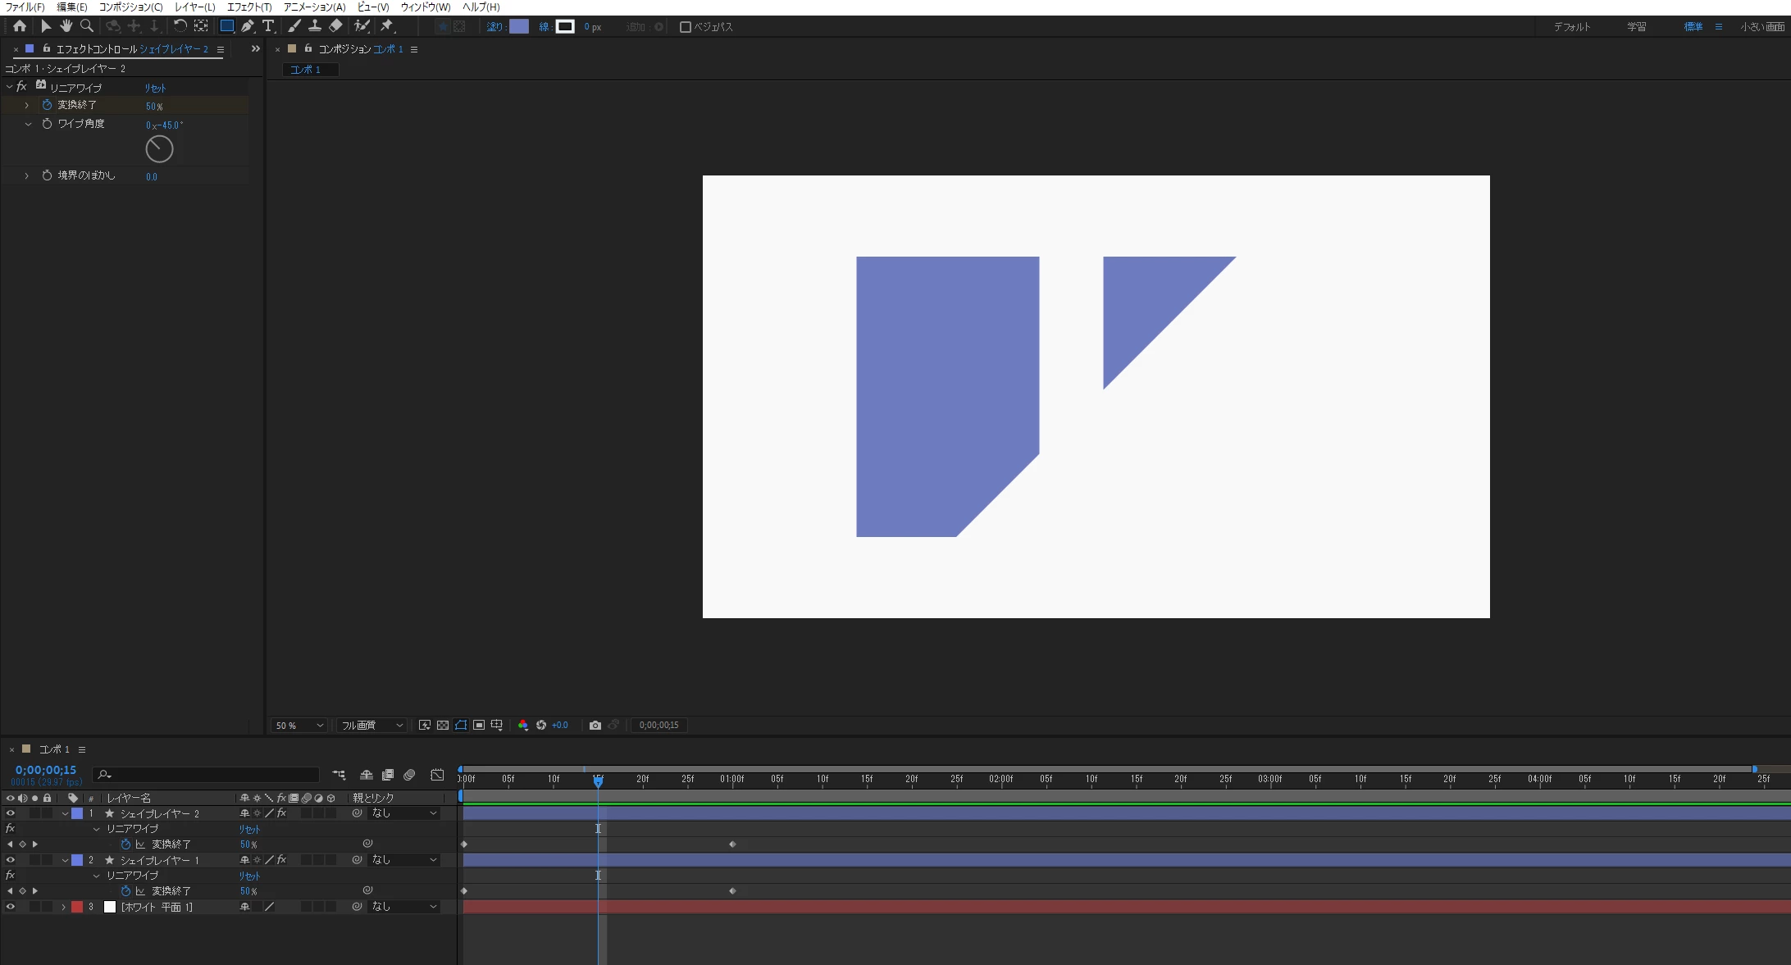
Task: Select the Type tool
Action: pyautogui.click(x=268, y=26)
